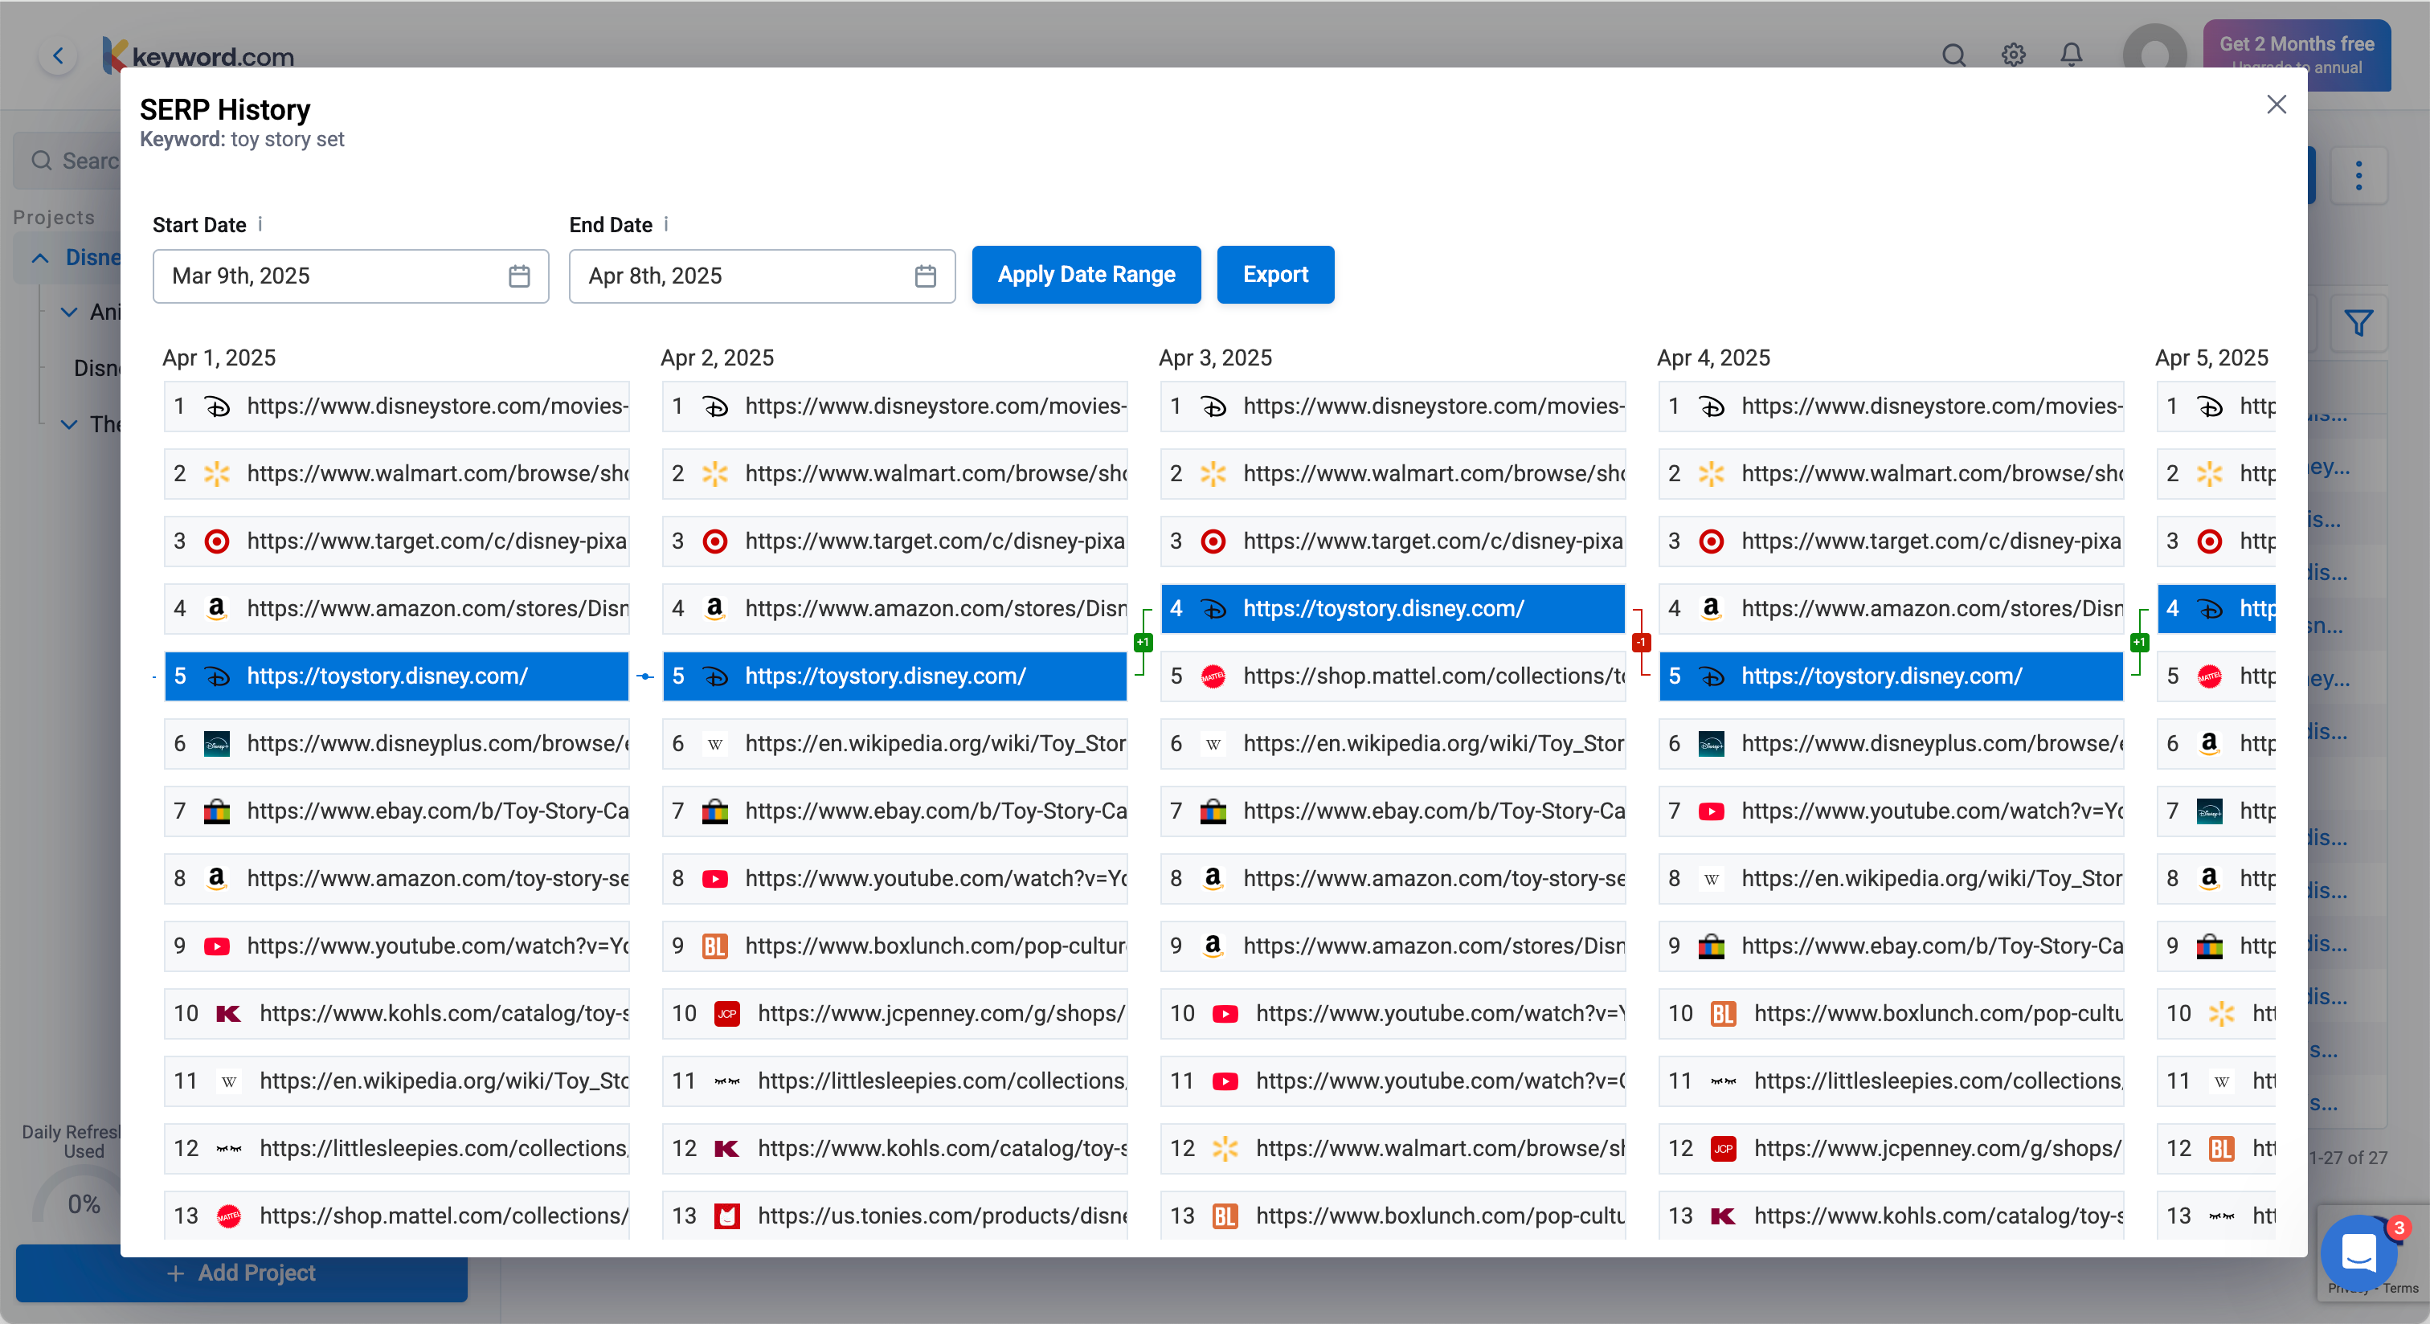Close the SERP History dialog
The width and height of the screenshot is (2430, 1324).
pos(2277,104)
